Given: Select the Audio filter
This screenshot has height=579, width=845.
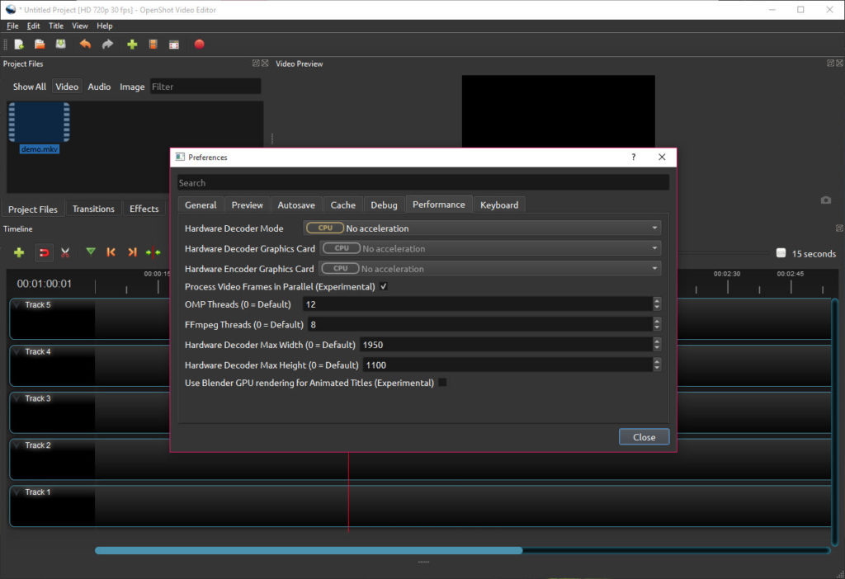Looking at the screenshot, I should (x=99, y=87).
